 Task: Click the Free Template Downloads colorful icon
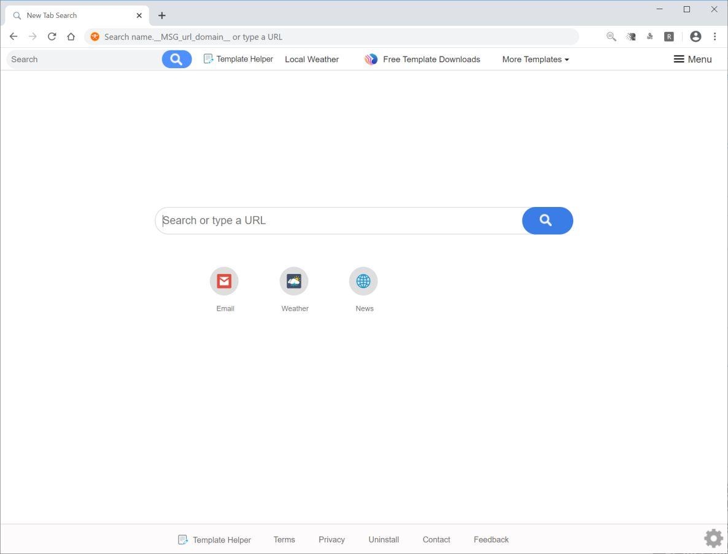coord(371,59)
